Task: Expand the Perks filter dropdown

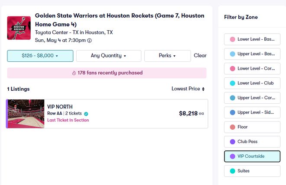Action: click(x=167, y=56)
